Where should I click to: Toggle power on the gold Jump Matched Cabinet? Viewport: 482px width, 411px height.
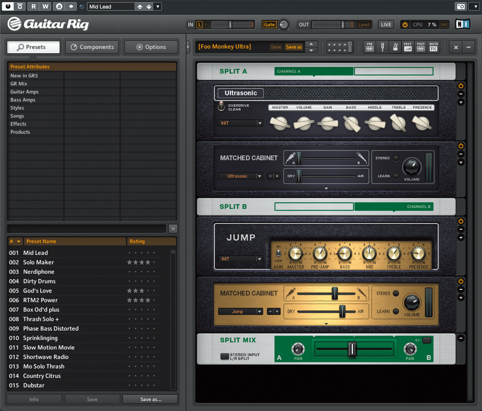coord(461,281)
